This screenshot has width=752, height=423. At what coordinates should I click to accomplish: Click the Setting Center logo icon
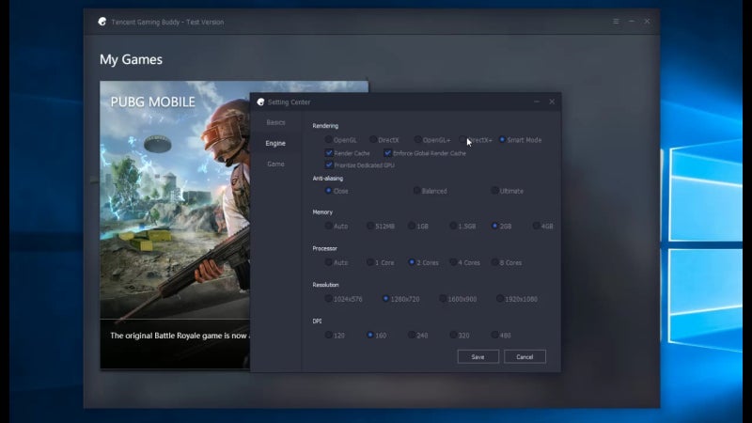click(260, 102)
